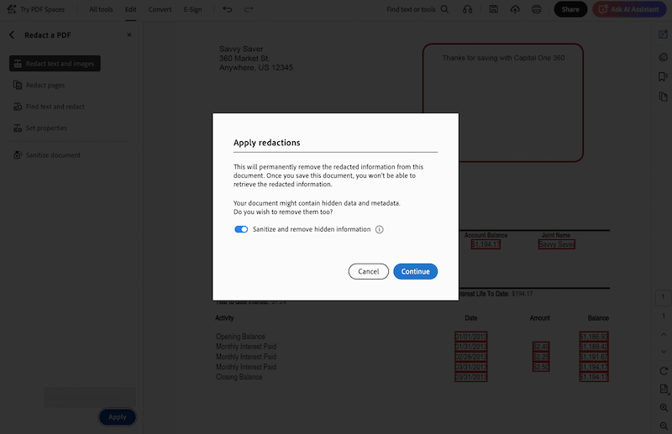Open the AI Assistant side panel icon
The image size is (672, 434).
tap(663, 34)
